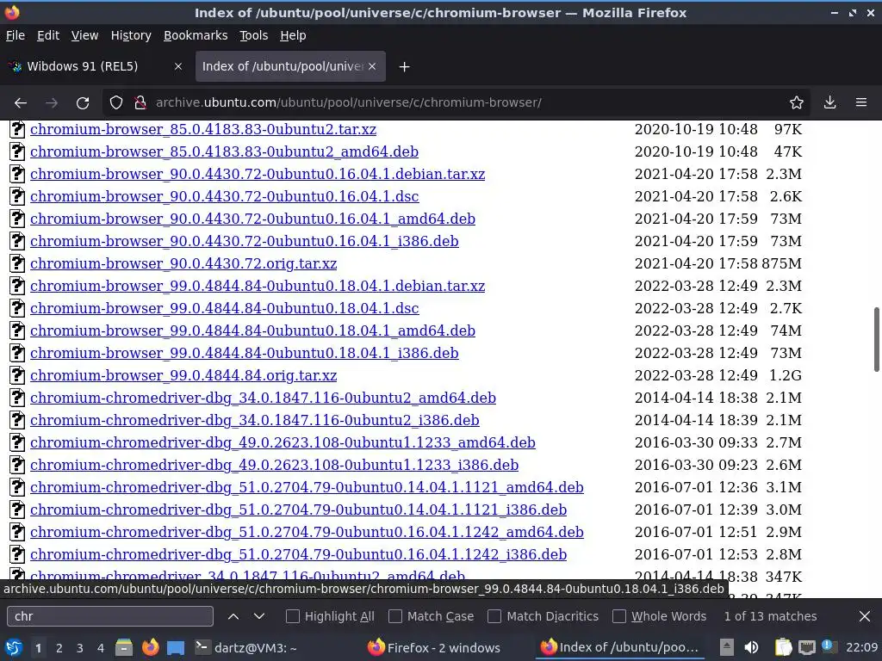Open the start menu in taskbar

(14, 648)
